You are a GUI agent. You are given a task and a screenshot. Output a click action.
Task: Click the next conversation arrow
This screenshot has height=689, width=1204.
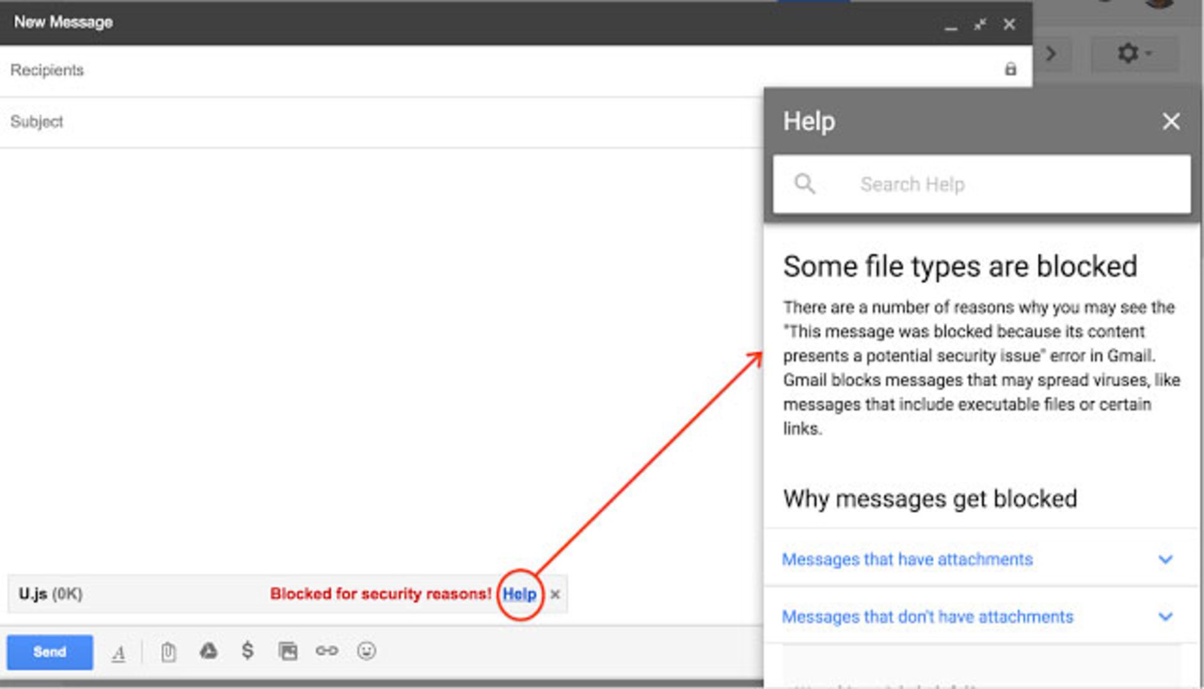(1051, 55)
